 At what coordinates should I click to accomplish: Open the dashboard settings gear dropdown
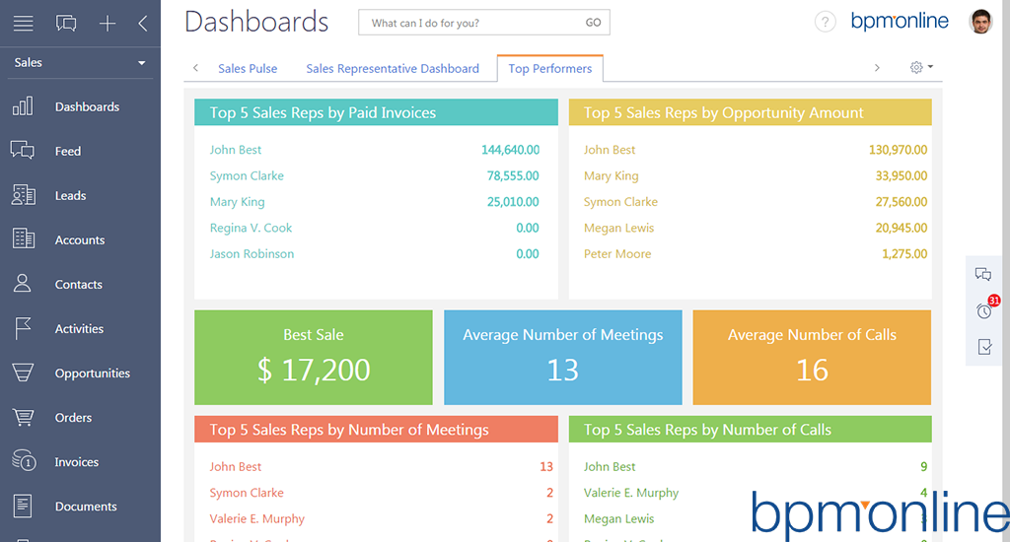pyautogui.click(x=920, y=68)
